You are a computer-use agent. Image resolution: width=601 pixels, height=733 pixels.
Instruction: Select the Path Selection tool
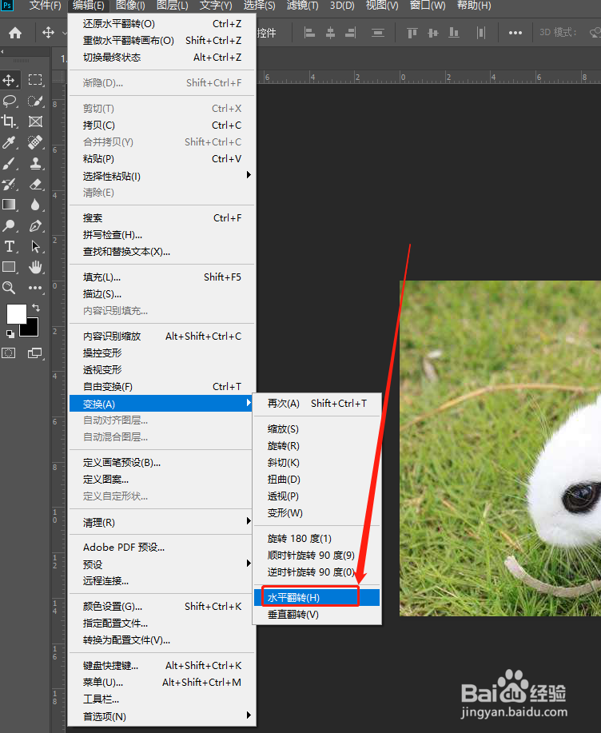(35, 246)
